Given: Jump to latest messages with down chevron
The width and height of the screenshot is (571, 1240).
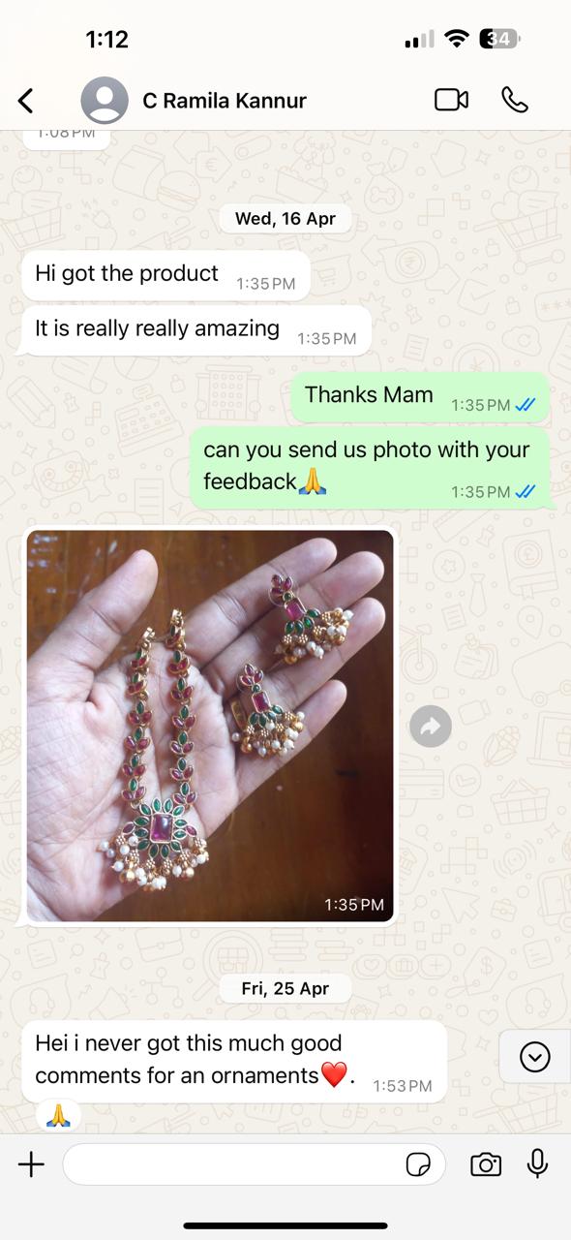Looking at the screenshot, I should pos(534,1057).
